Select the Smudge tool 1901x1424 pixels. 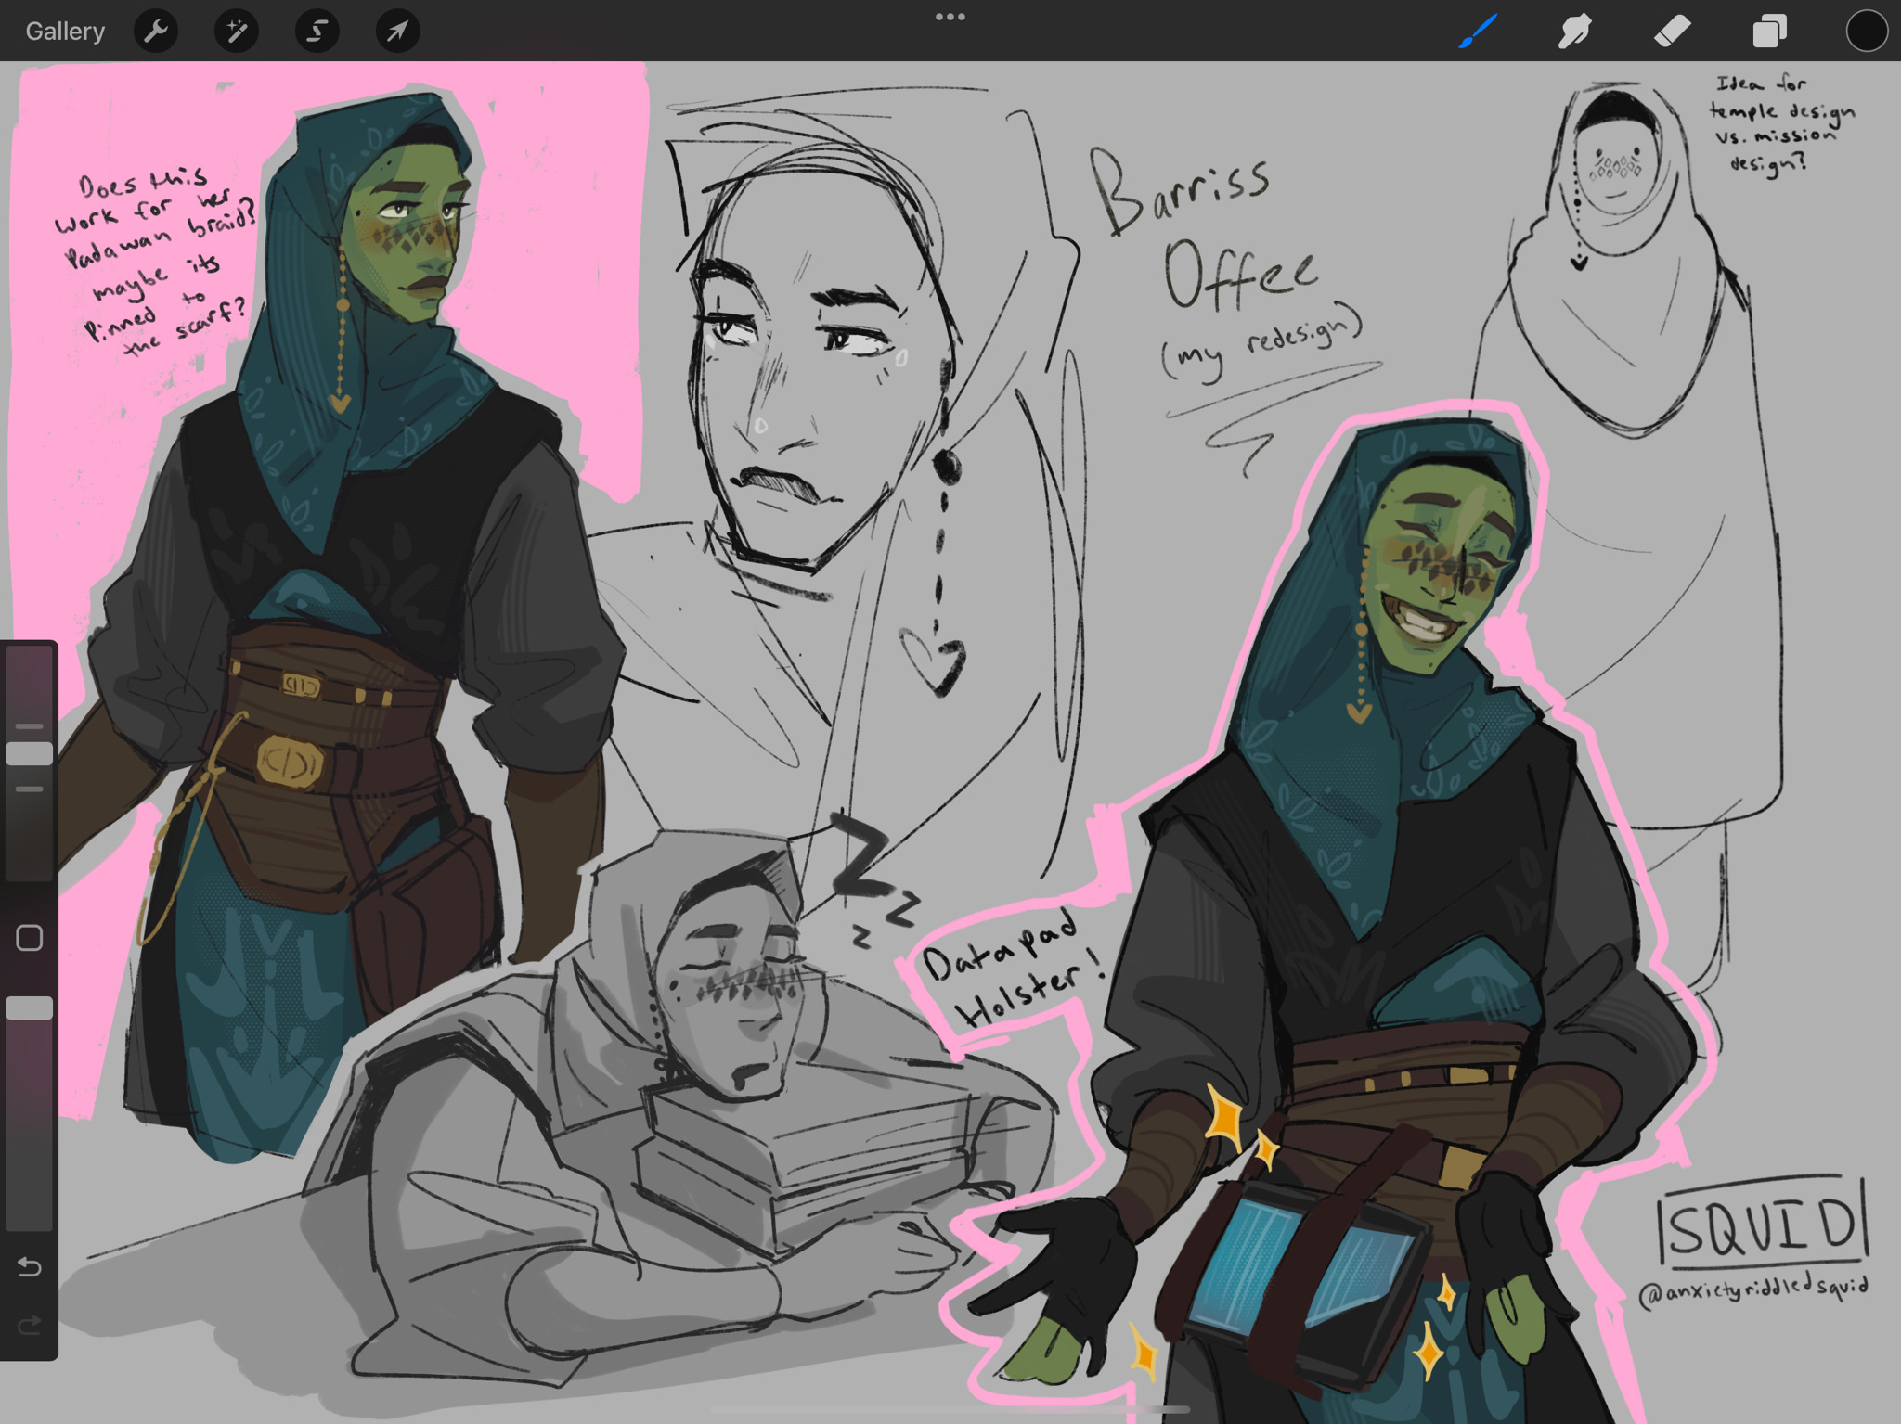(x=1575, y=32)
